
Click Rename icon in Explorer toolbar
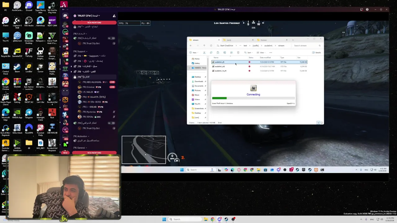225,53
